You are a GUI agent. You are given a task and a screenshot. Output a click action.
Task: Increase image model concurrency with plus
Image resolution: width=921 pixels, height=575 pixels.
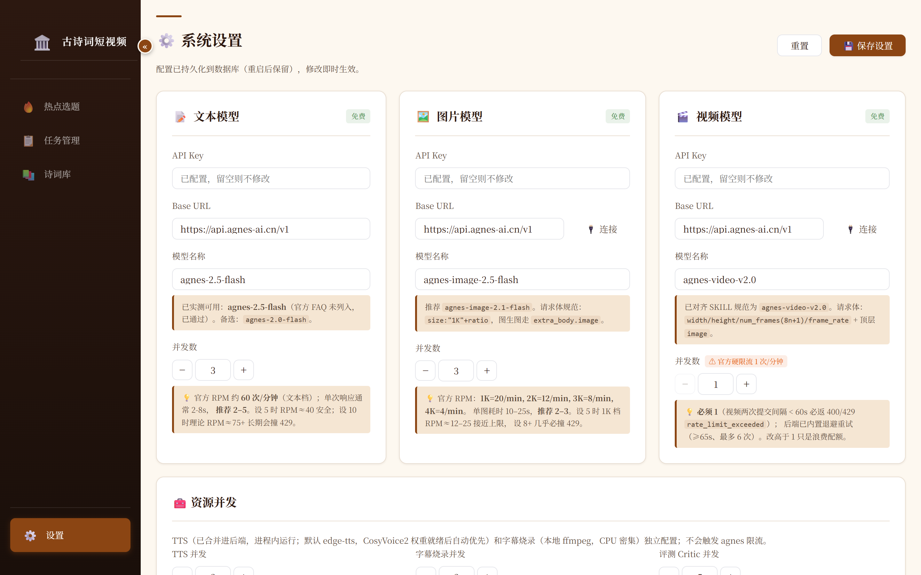[487, 371]
